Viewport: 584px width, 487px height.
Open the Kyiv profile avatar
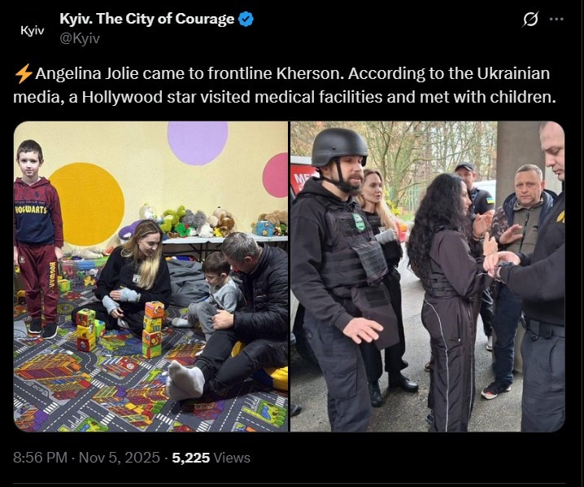[x=32, y=30]
